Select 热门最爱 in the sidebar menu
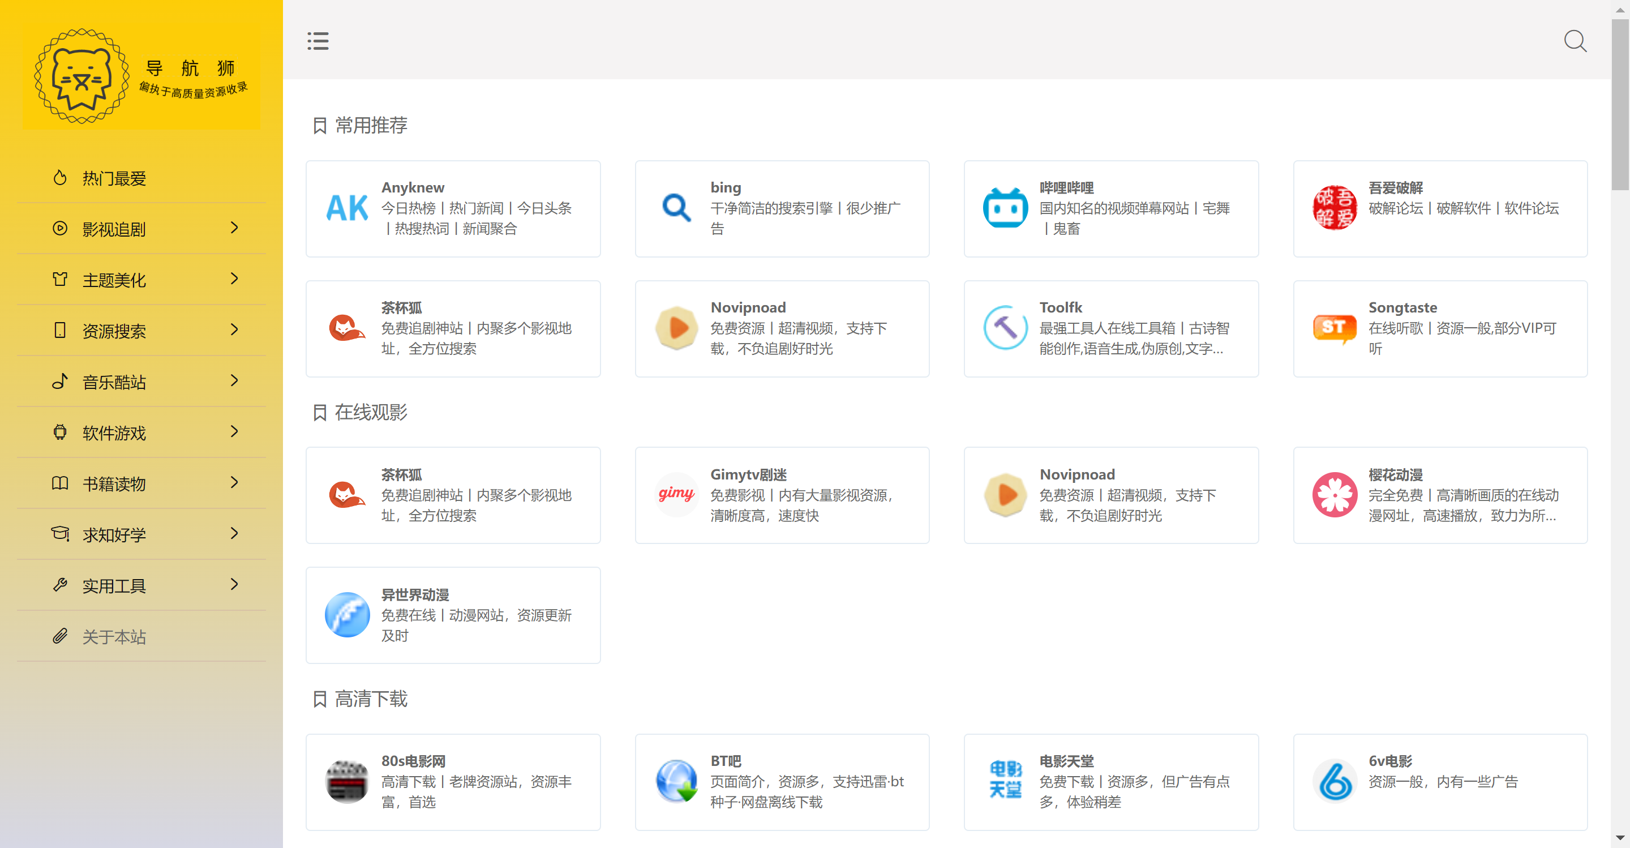The image size is (1630, 848). 114,178
